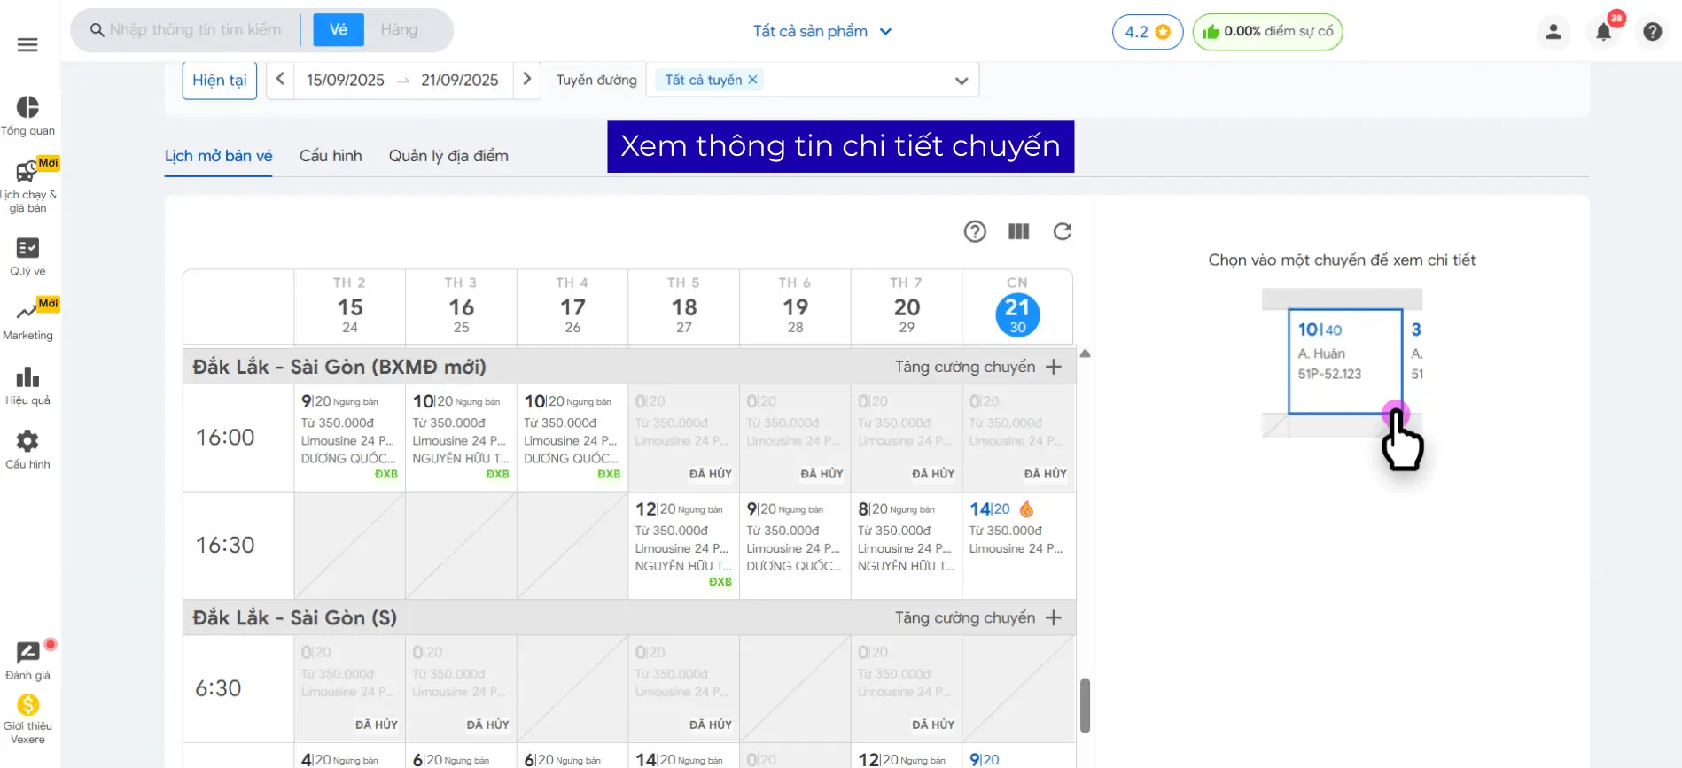The height and width of the screenshot is (768, 1682).
Task: Switch search mode to Vé
Action: click(x=339, y=29)
